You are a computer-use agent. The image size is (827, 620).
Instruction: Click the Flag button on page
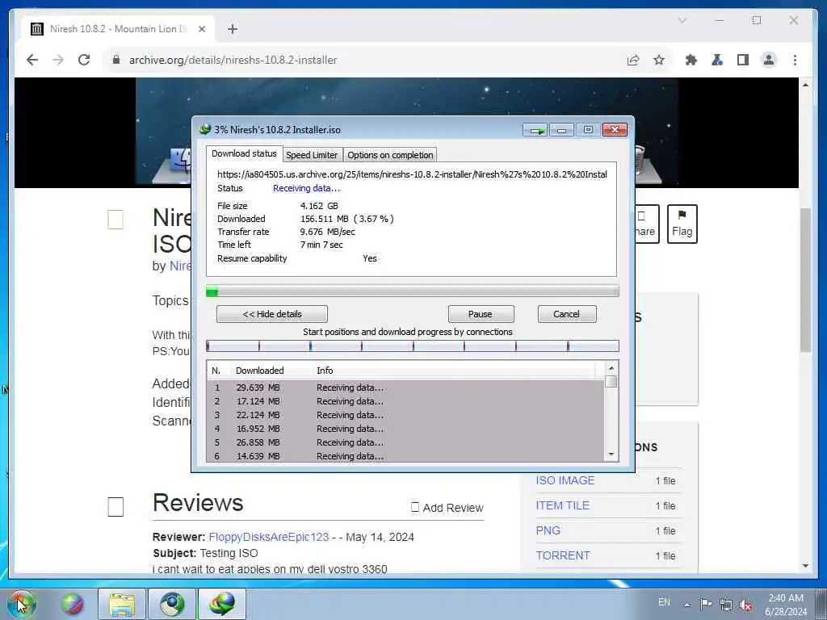[x=682, y=224]
